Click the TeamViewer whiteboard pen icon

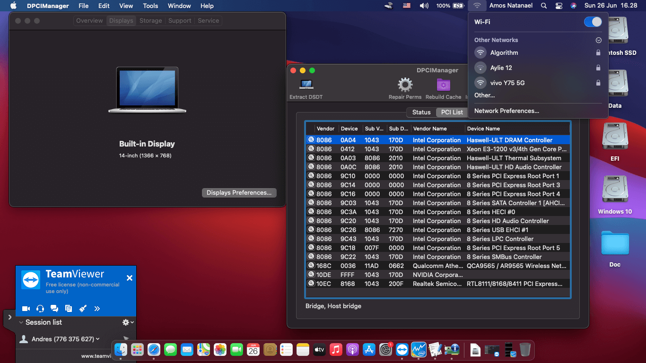tap(83, 308)
